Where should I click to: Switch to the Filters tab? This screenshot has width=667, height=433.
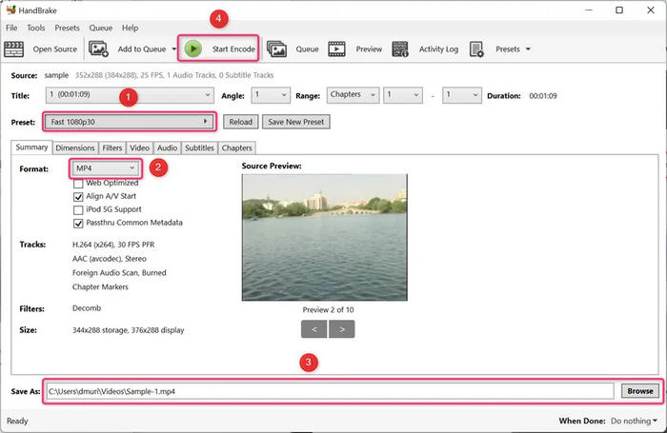[x=111, y=148]
